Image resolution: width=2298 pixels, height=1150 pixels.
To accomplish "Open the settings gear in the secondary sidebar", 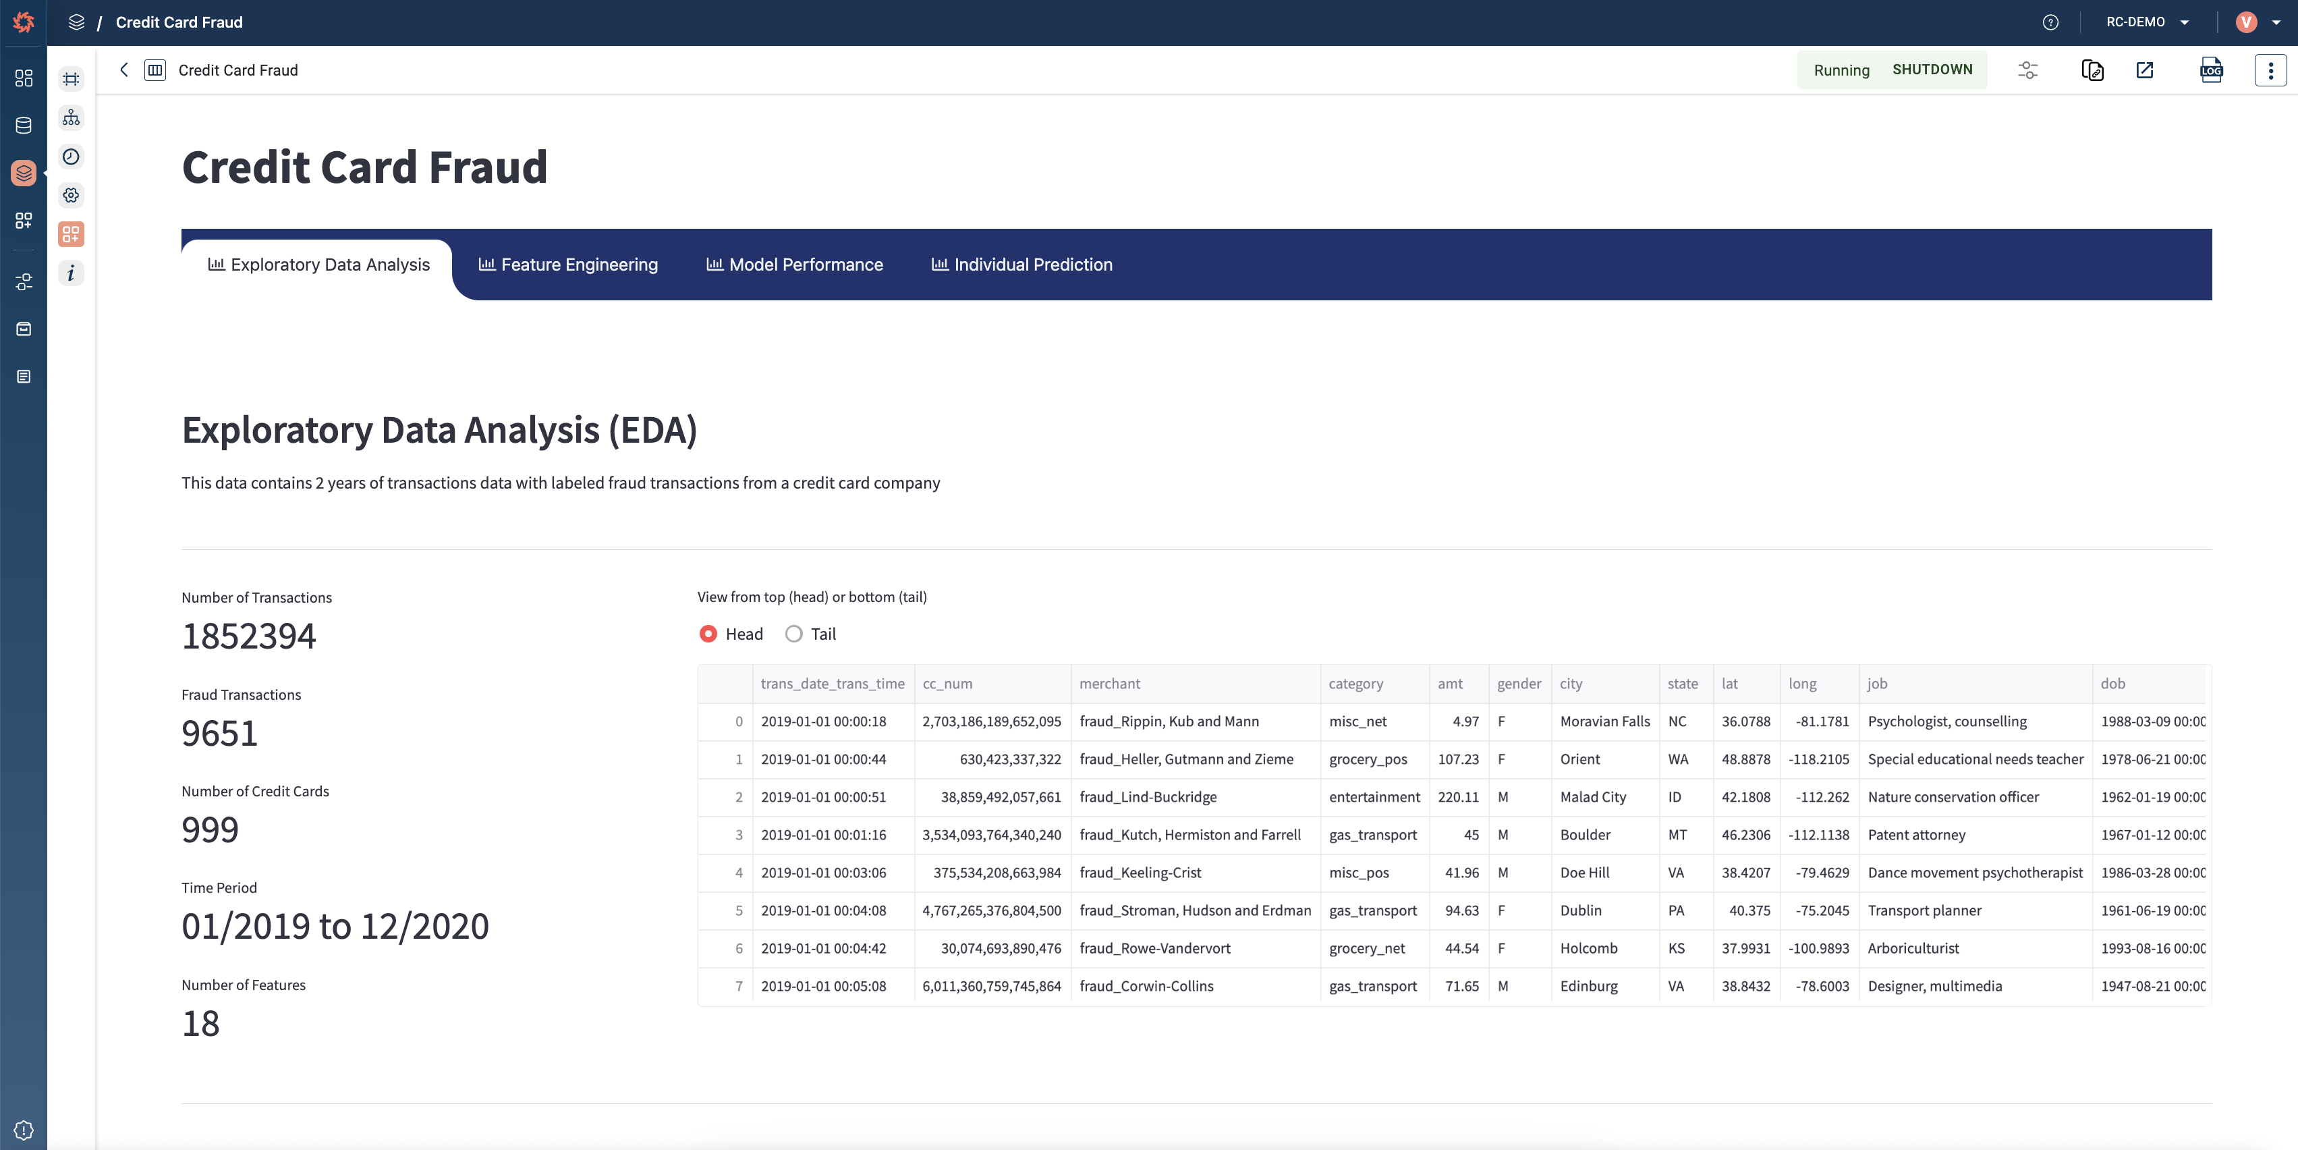I will [x=70, y=196].
